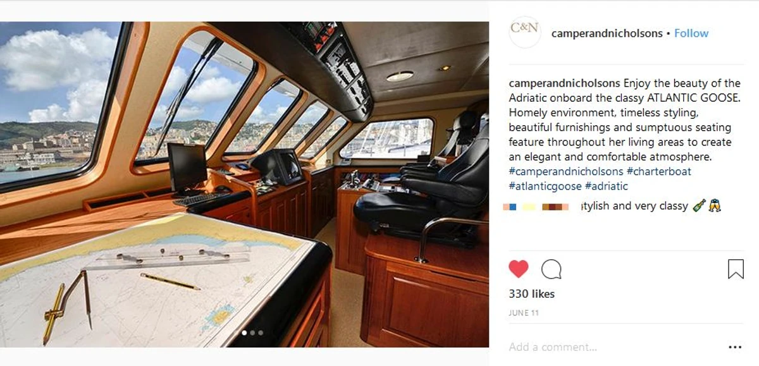Open the three-dot more options menu
Image resolution: width=759 pixels, height=366 pixels.
pos(735,347)
